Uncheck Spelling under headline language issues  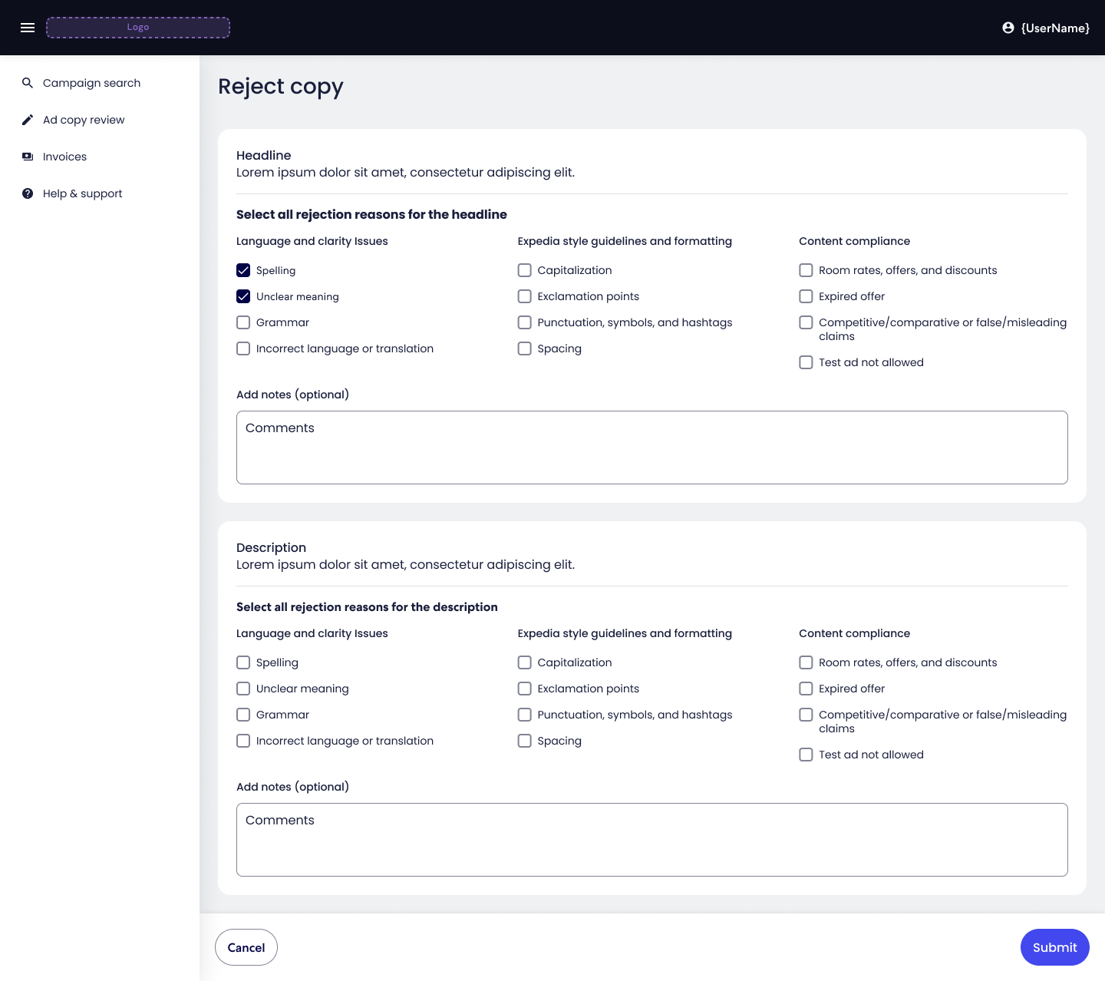point(243,270)
